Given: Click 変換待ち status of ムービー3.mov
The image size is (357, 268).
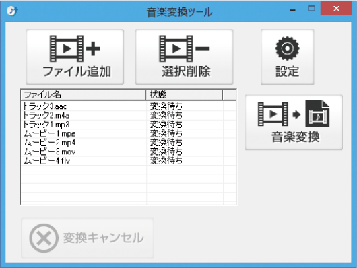Looking at the screenshot, I should tap(166, 152).
